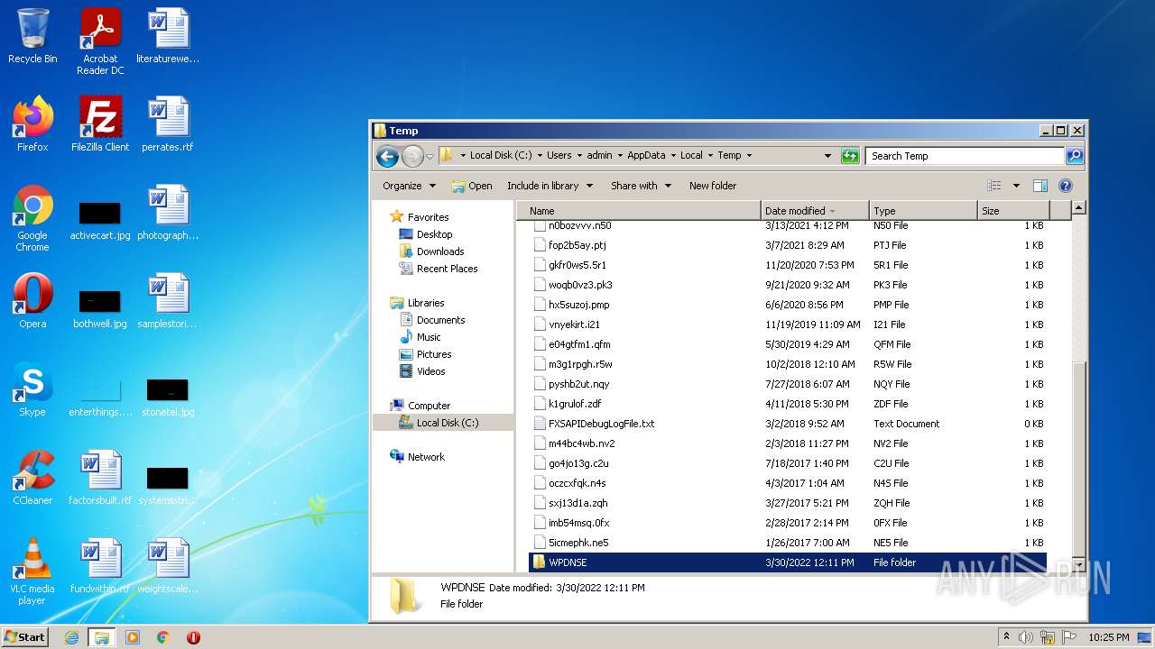The width and height of the screenshot is (1155, 649).
Task: Select the Skype desktop icon
Action: [32, 389]
